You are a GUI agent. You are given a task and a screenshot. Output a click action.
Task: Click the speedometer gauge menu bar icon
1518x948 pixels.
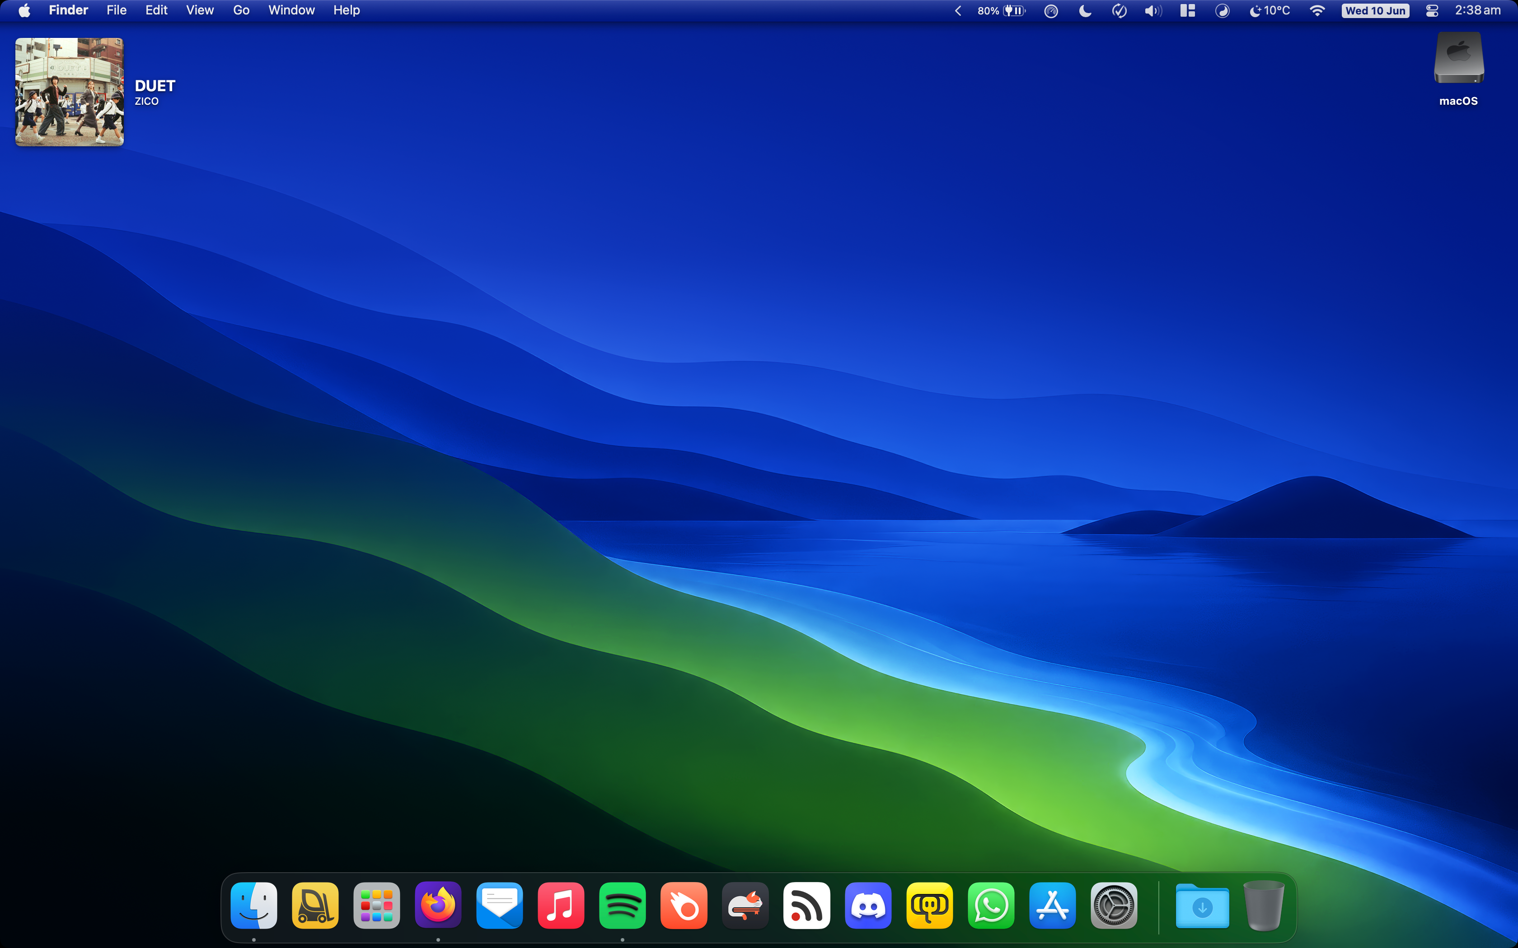1051,11
